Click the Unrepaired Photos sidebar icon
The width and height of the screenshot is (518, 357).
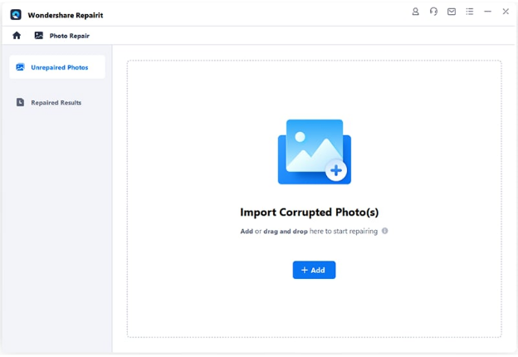[20, 67]
